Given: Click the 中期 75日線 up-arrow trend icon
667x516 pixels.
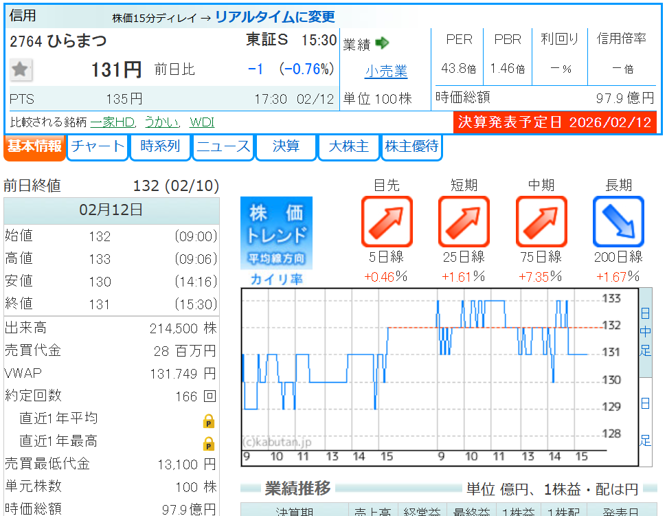Looking at the screenshot, I should pyautogui.click(x=541, y=221).
